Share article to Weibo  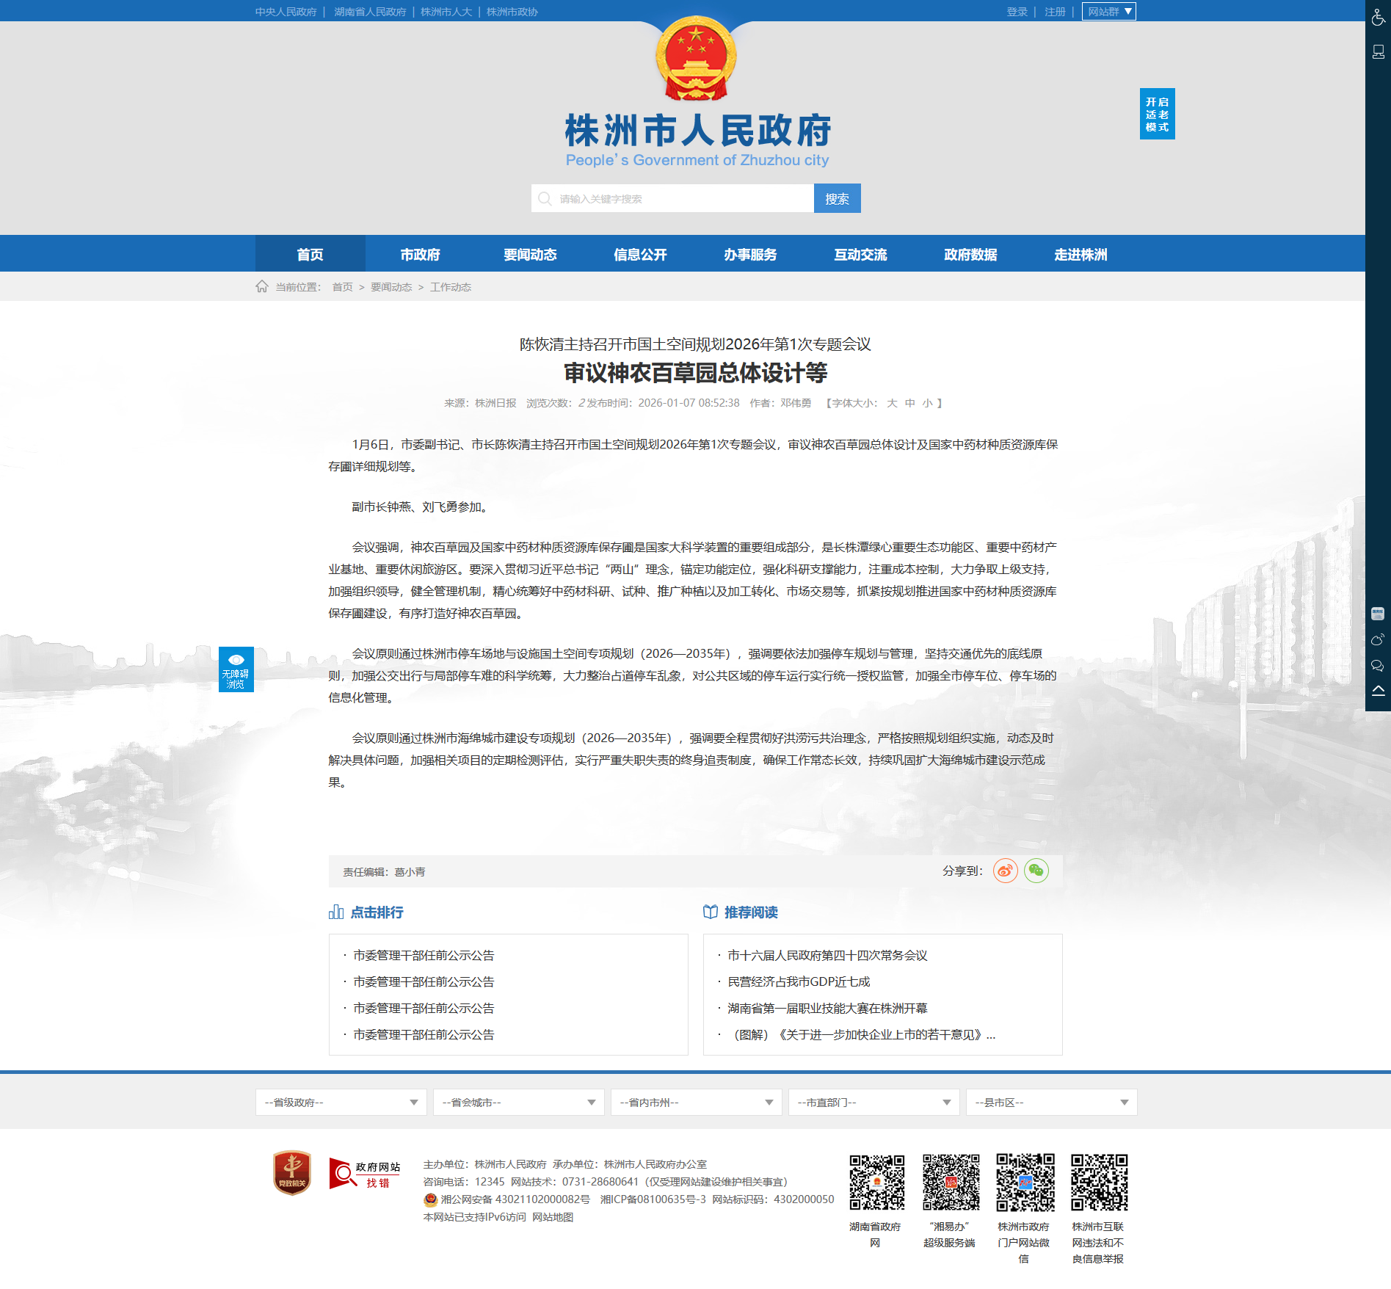(x=1005, y=871)
